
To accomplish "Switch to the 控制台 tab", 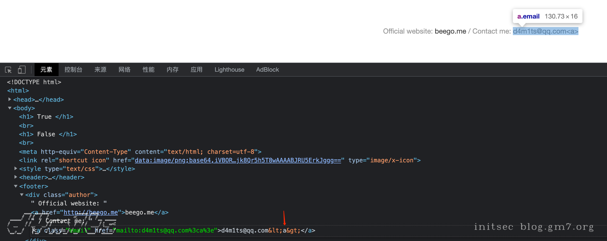I will click(73, 70).
